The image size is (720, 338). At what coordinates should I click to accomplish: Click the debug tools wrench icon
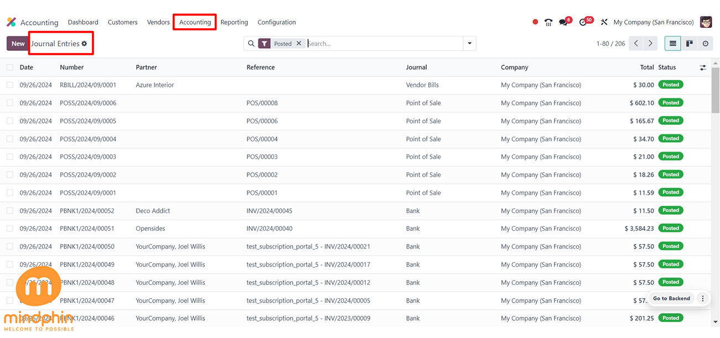point(604,22)
